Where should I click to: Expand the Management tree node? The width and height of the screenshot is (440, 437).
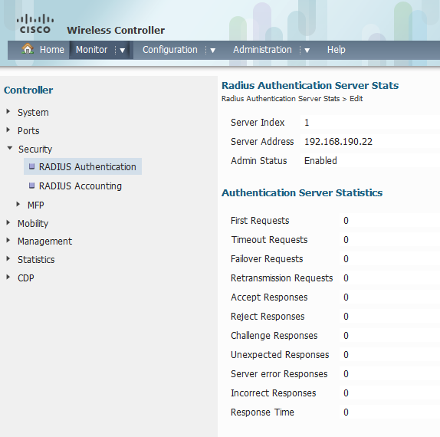[x=8, y=241]
